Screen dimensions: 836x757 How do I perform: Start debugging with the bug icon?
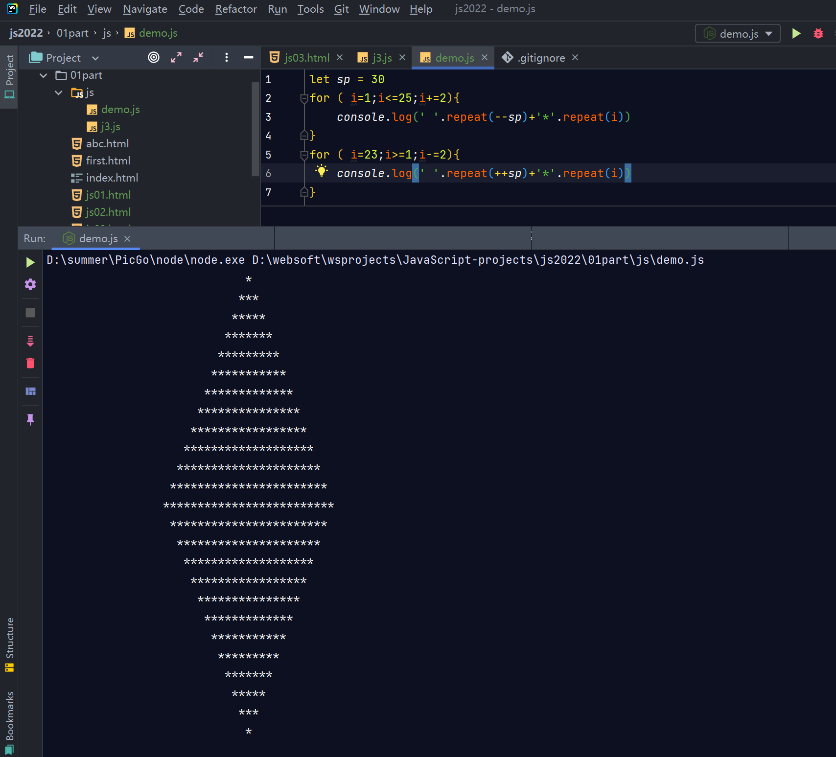[818, 33]
